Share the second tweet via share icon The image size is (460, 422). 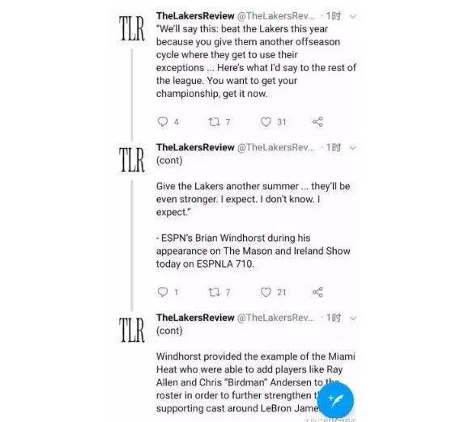click(317, 292)
